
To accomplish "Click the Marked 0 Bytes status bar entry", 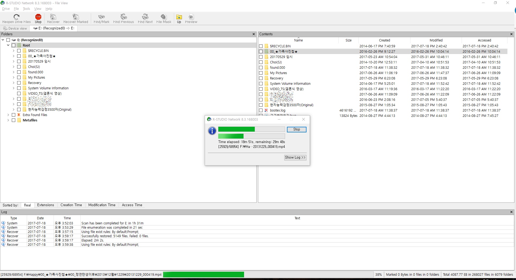I will click(412, 275).
